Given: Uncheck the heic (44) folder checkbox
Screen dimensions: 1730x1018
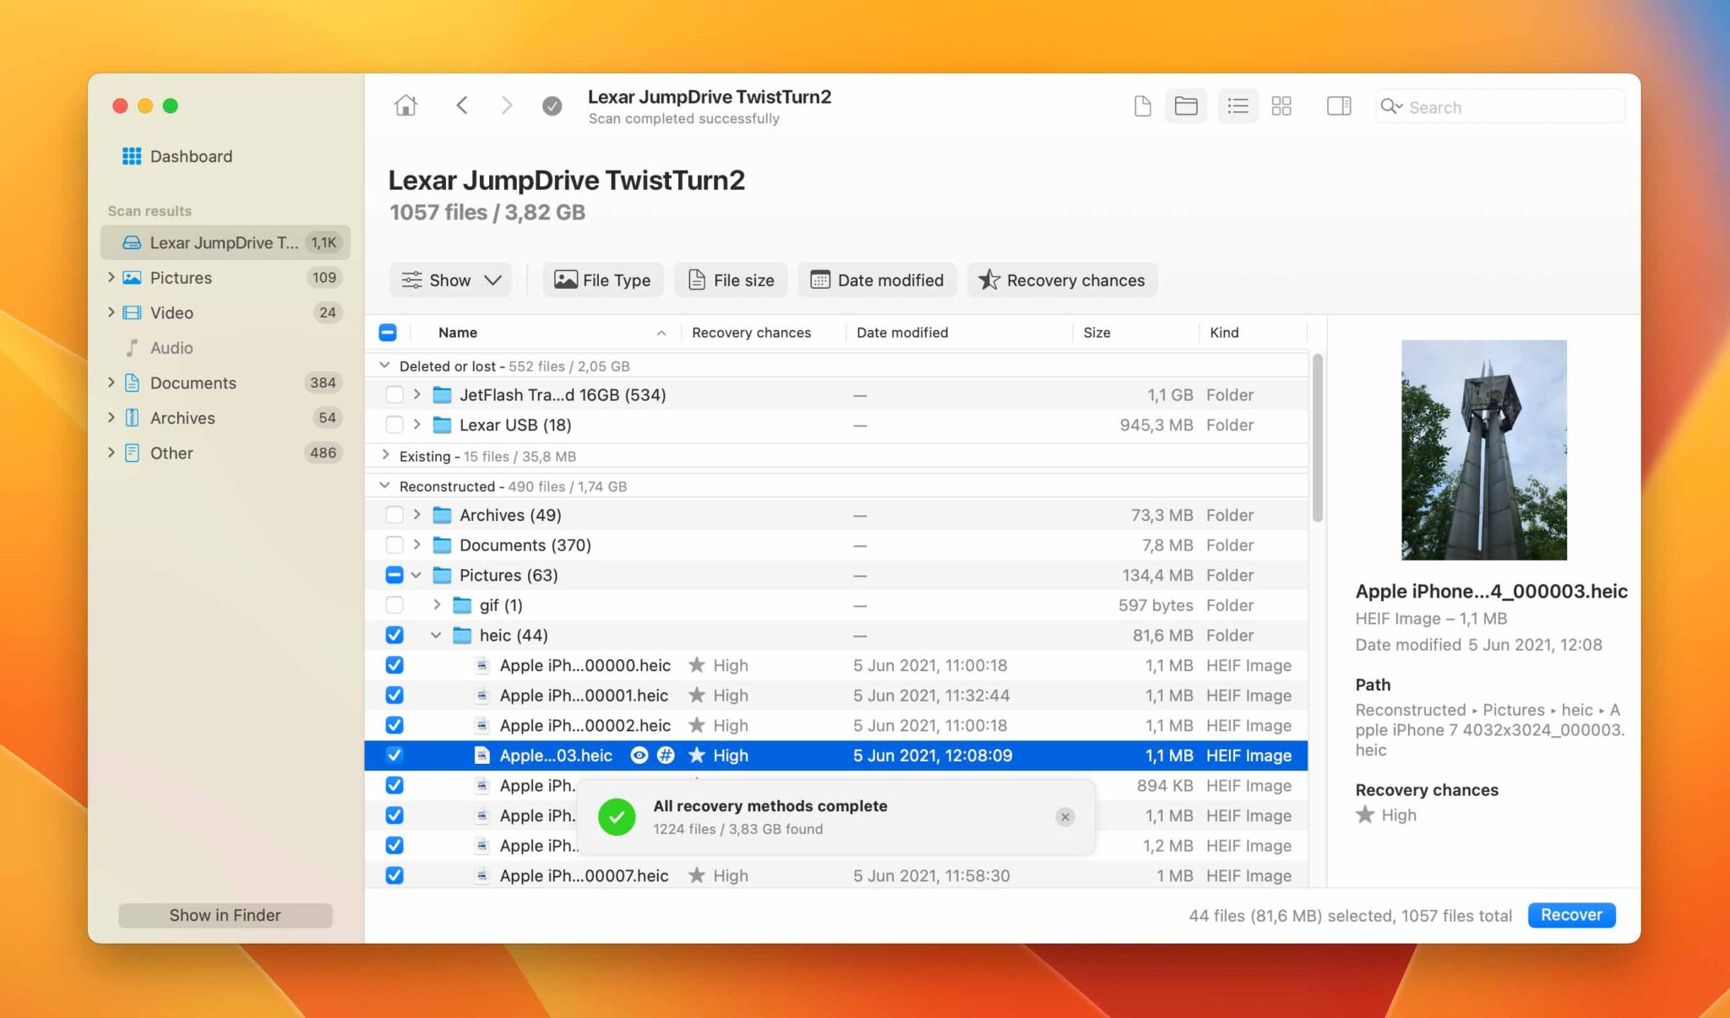Looking at the screenshot, I should (394, 635).
